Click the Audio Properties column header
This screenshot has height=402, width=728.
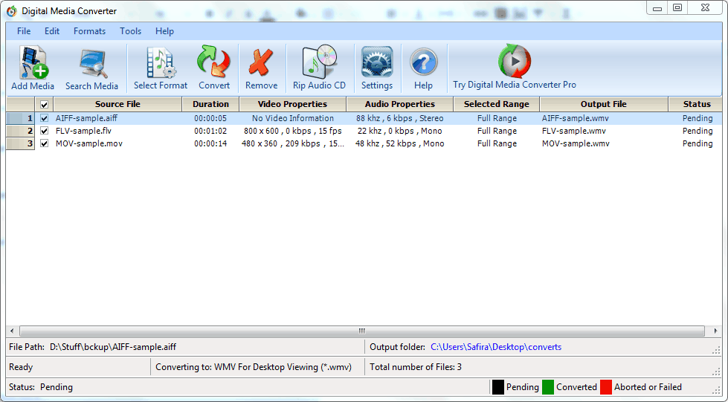[x=400, y=104]
